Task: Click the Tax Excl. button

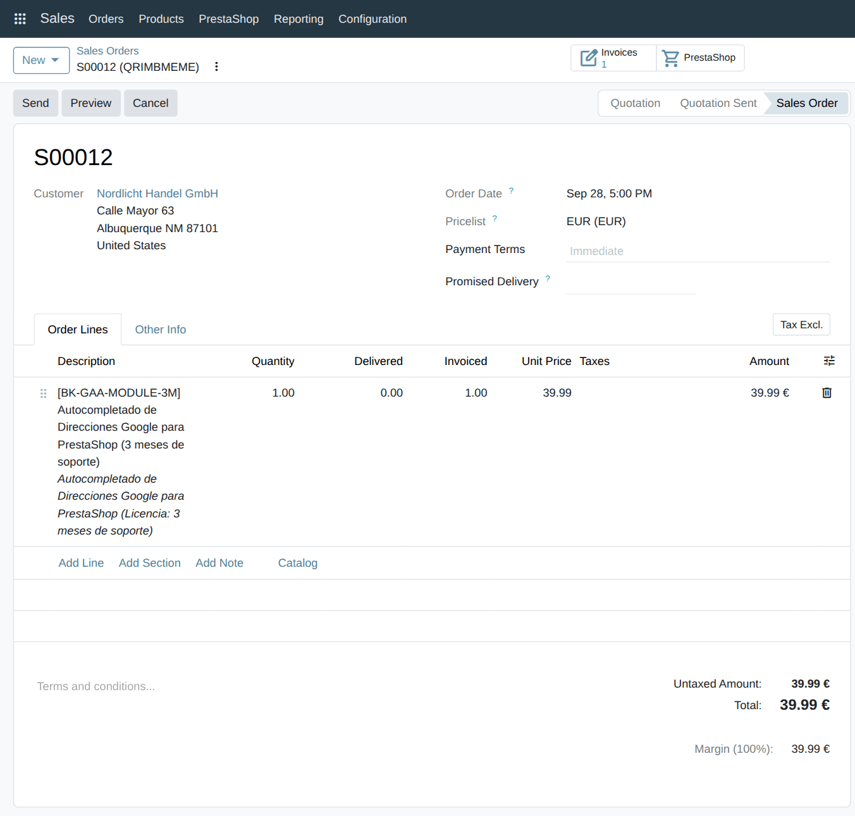Action: [801, 325]
